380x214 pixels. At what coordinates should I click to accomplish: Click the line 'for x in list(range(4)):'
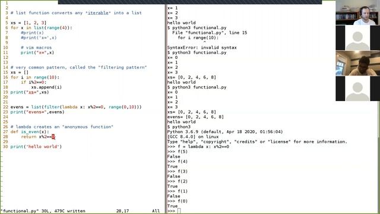42,28
